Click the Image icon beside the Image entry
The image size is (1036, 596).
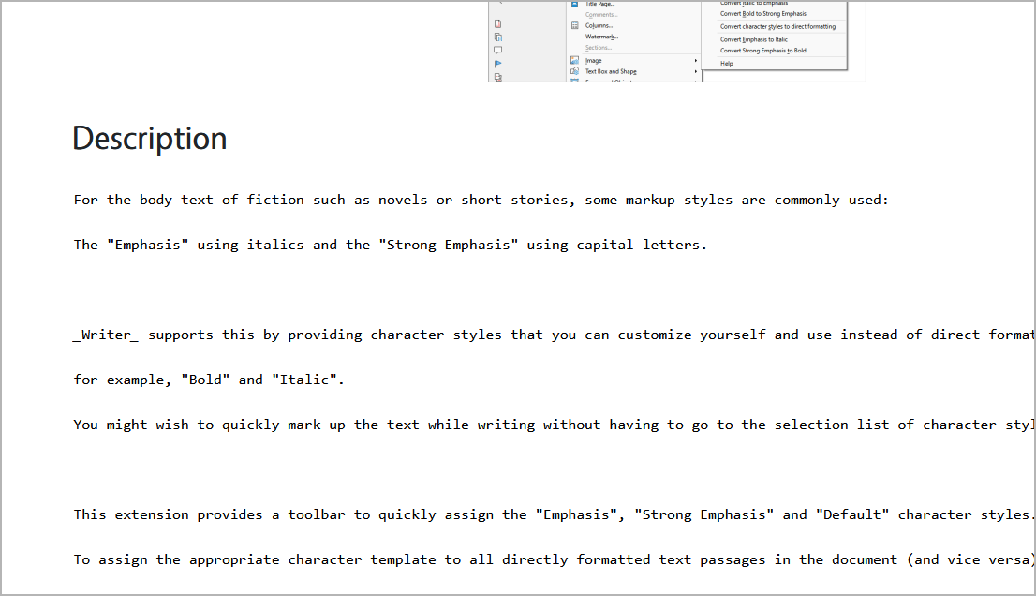(x=575, y=60)
